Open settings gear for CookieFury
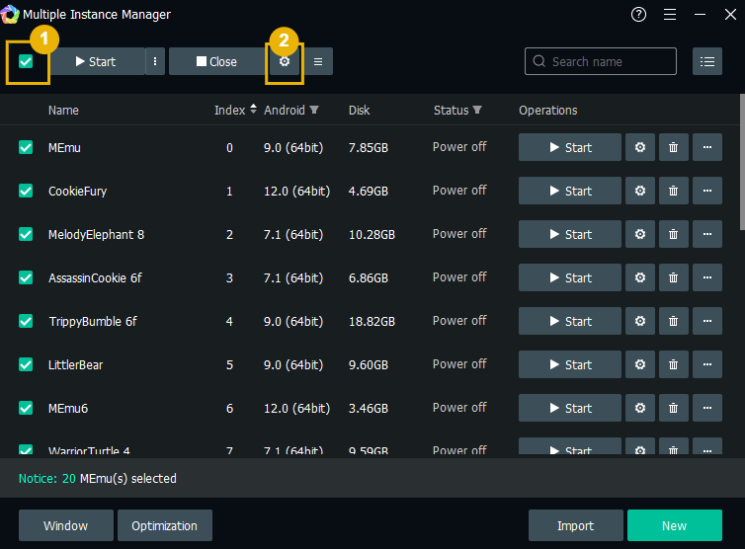The width and height of the screenshot is (745, 549). pos(640,191)
